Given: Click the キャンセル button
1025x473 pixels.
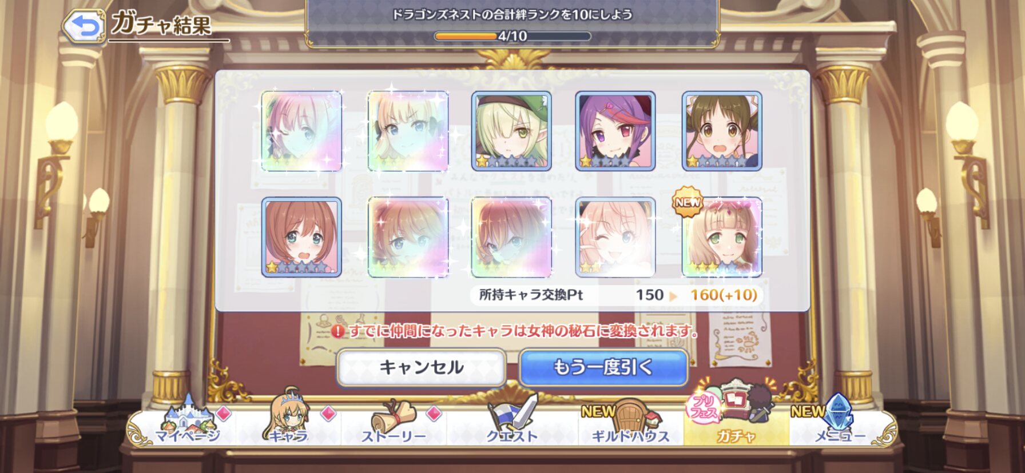Looking at the screenshot, I should point(421,367).
